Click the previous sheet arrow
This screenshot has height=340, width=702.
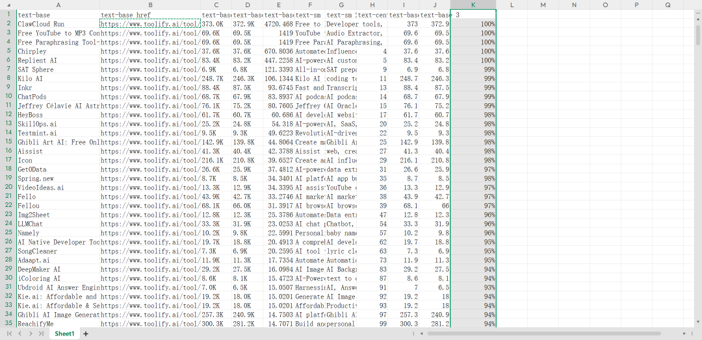click(19, 334)
